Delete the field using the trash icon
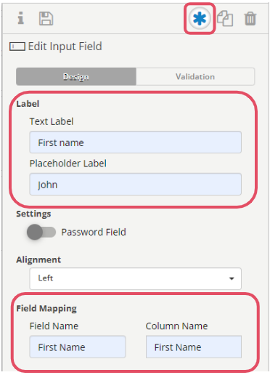270x375 pixels. click(x=250, y=18)
